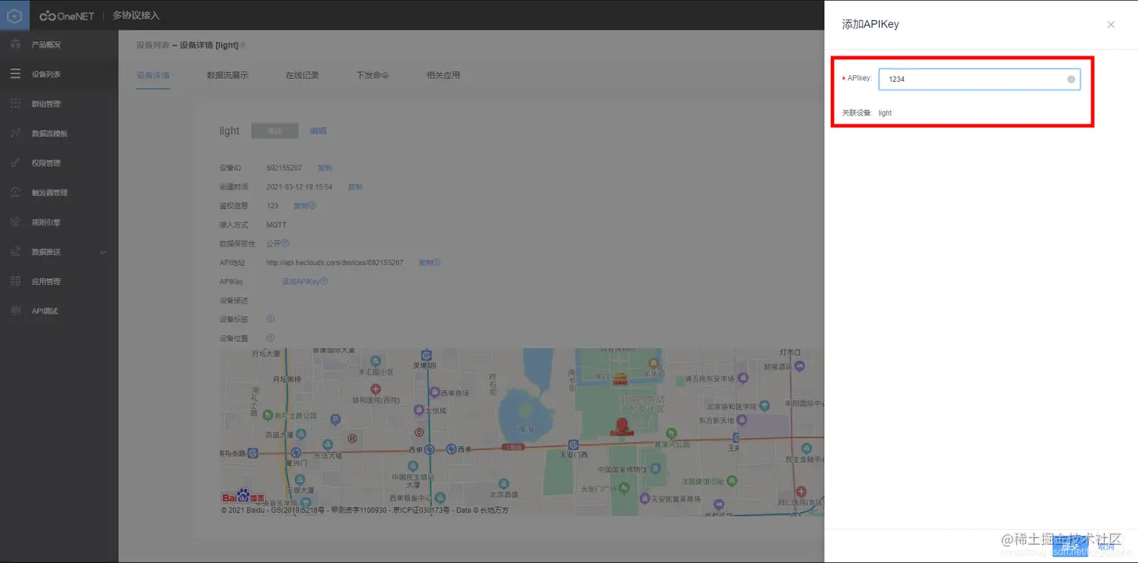Image resolution: width=1138 pixels, height=563 pixels.
Task: Switch to the 数据流展示 tab
Action: (x=227, y=75)
